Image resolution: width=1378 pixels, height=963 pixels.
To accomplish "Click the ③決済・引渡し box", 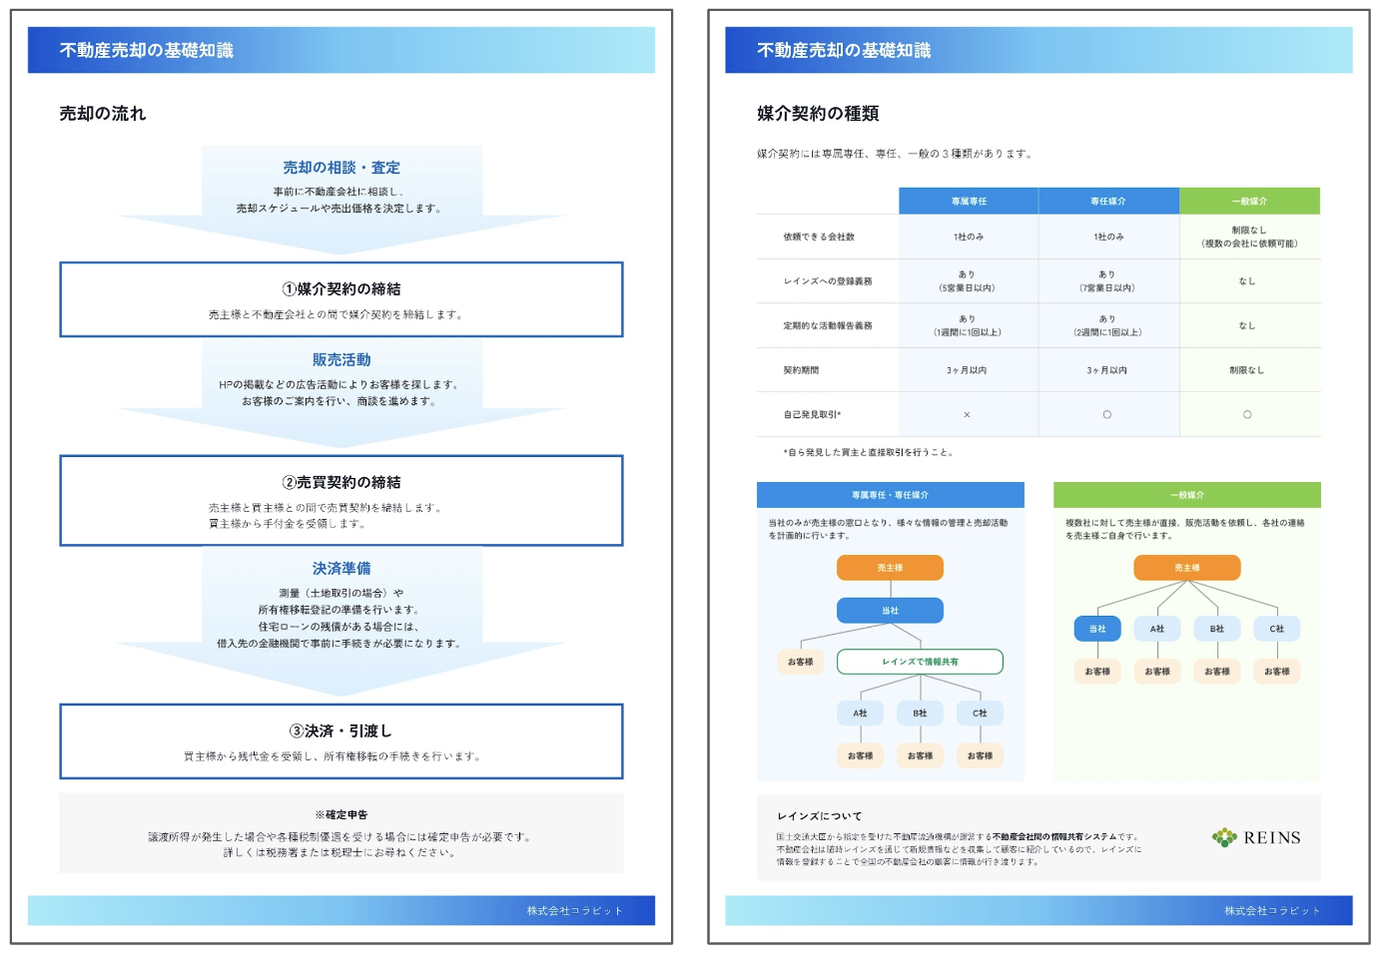I will coord(342,741).
